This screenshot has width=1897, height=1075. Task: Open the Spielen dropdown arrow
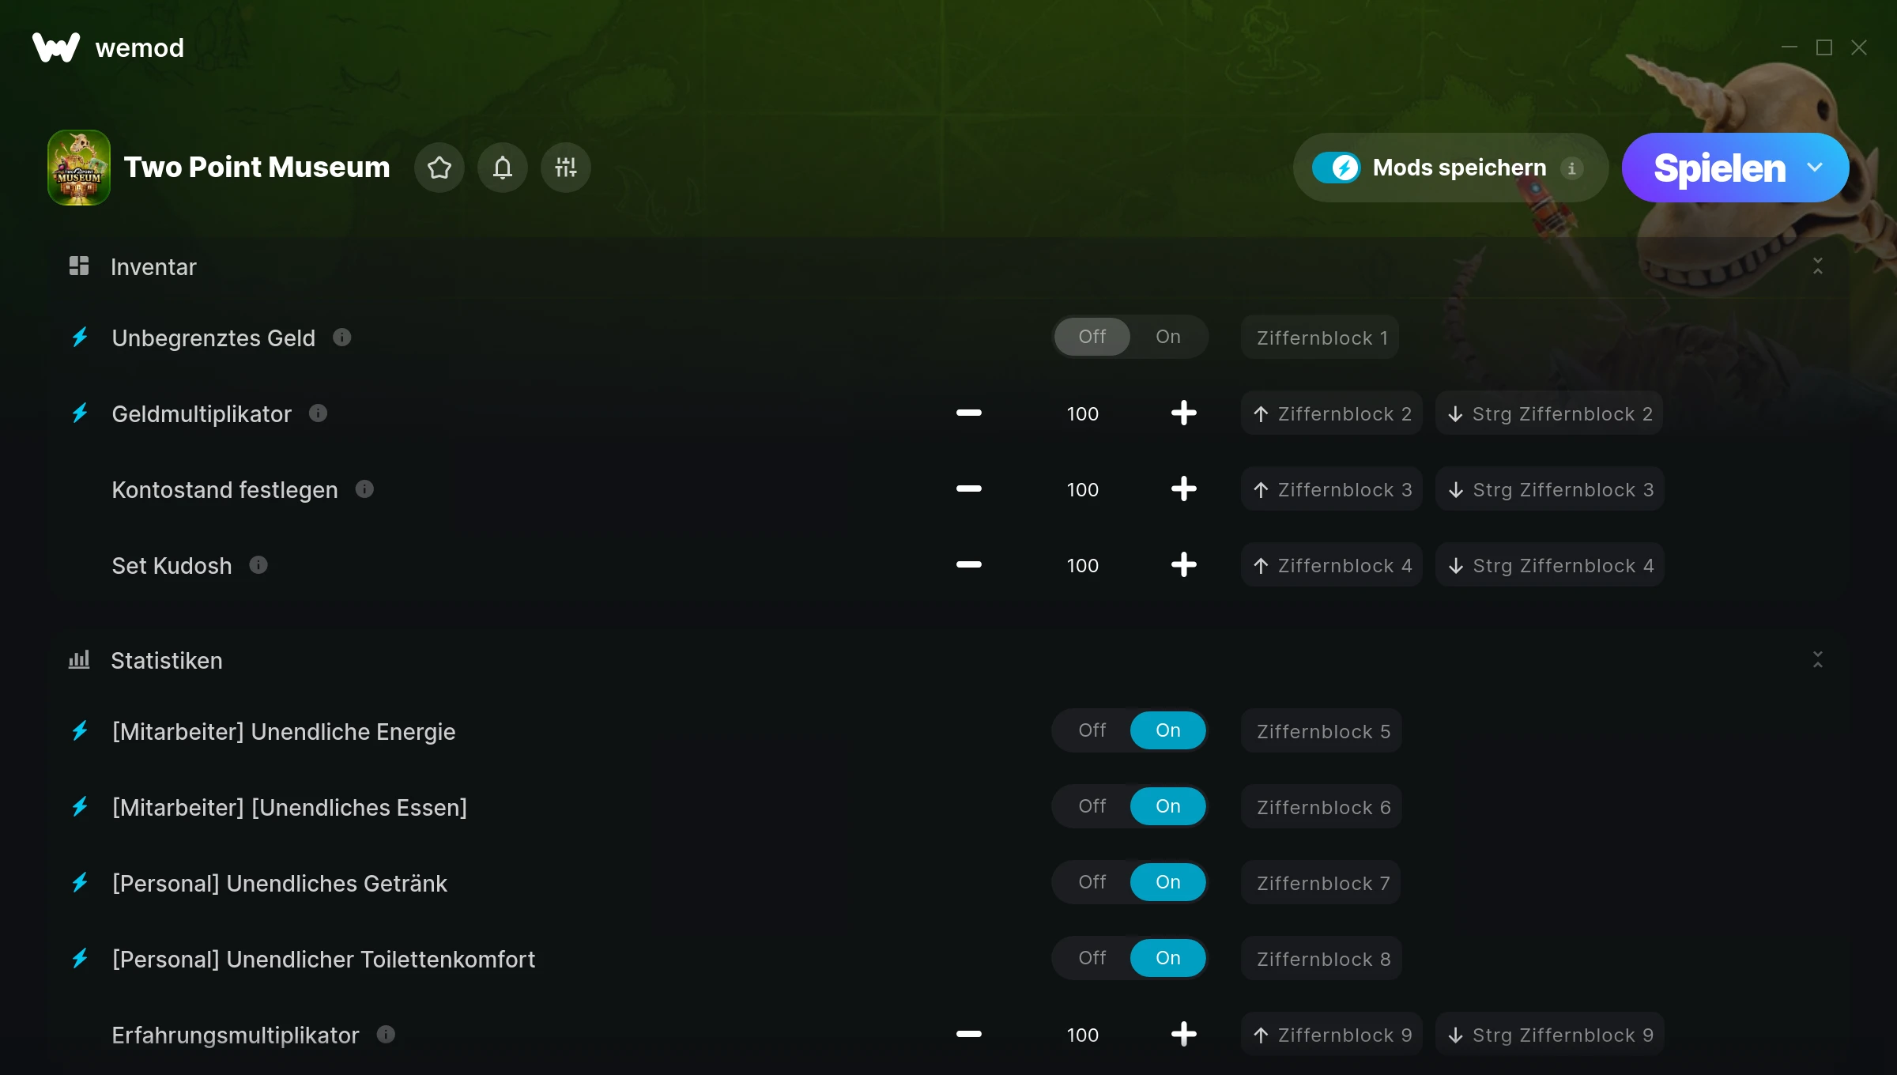(1815, 168)
